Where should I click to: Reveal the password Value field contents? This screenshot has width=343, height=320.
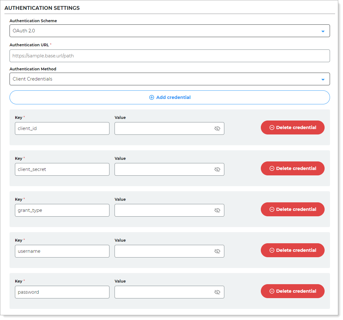(217, 292)
